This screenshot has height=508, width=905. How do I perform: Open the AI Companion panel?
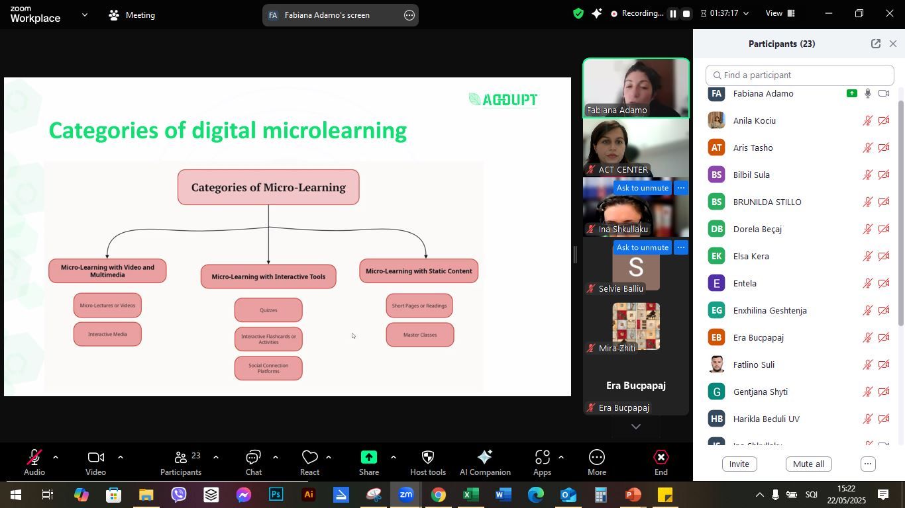click(484, 462)
